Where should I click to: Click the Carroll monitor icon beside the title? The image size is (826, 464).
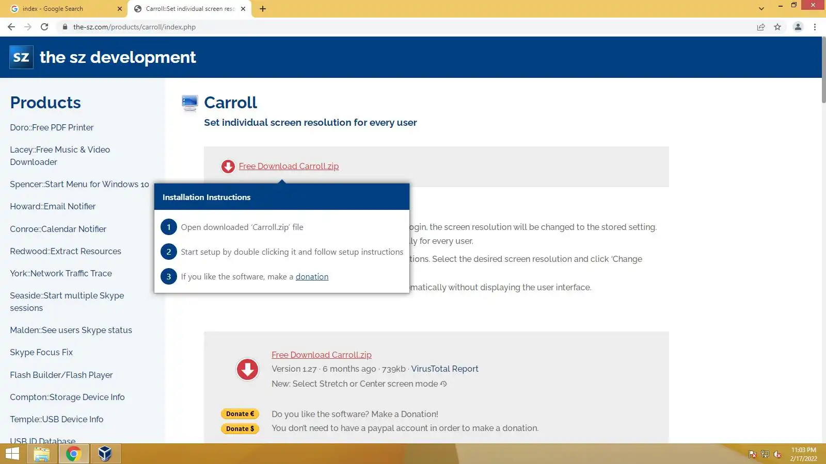(x=189, y=103)
